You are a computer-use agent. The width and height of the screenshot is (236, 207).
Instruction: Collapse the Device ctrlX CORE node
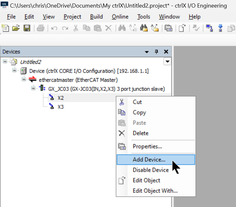tap(14, 70)
